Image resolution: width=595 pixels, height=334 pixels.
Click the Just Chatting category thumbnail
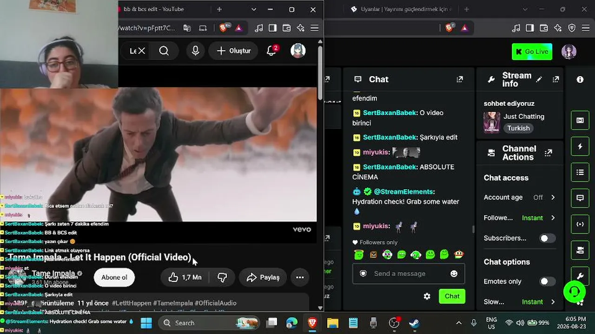click(x=492, y=122)
